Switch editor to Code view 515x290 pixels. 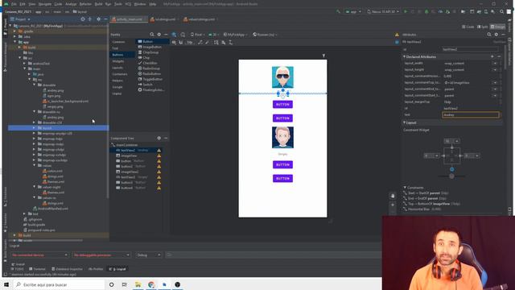468,27
